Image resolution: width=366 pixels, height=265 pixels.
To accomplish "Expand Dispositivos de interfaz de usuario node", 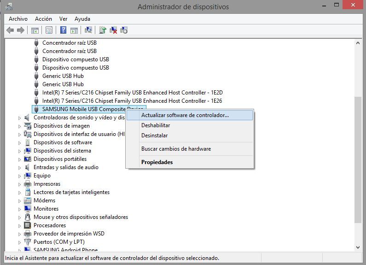I will coord(20,135).
